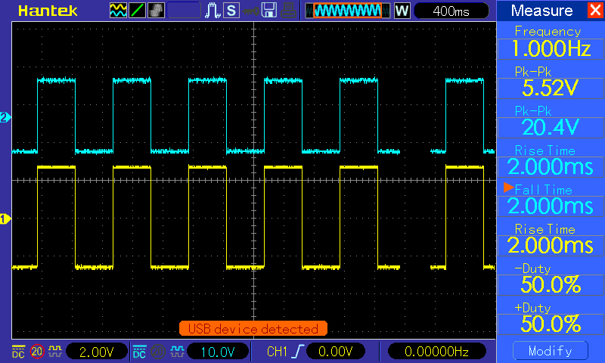Select the yellow Pk-Pk 5.52V measurement
The image size is (605, 363).
551,88
